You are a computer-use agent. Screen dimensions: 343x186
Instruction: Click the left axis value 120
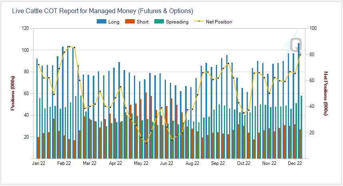pyautogui.click(x=25, y=28)
